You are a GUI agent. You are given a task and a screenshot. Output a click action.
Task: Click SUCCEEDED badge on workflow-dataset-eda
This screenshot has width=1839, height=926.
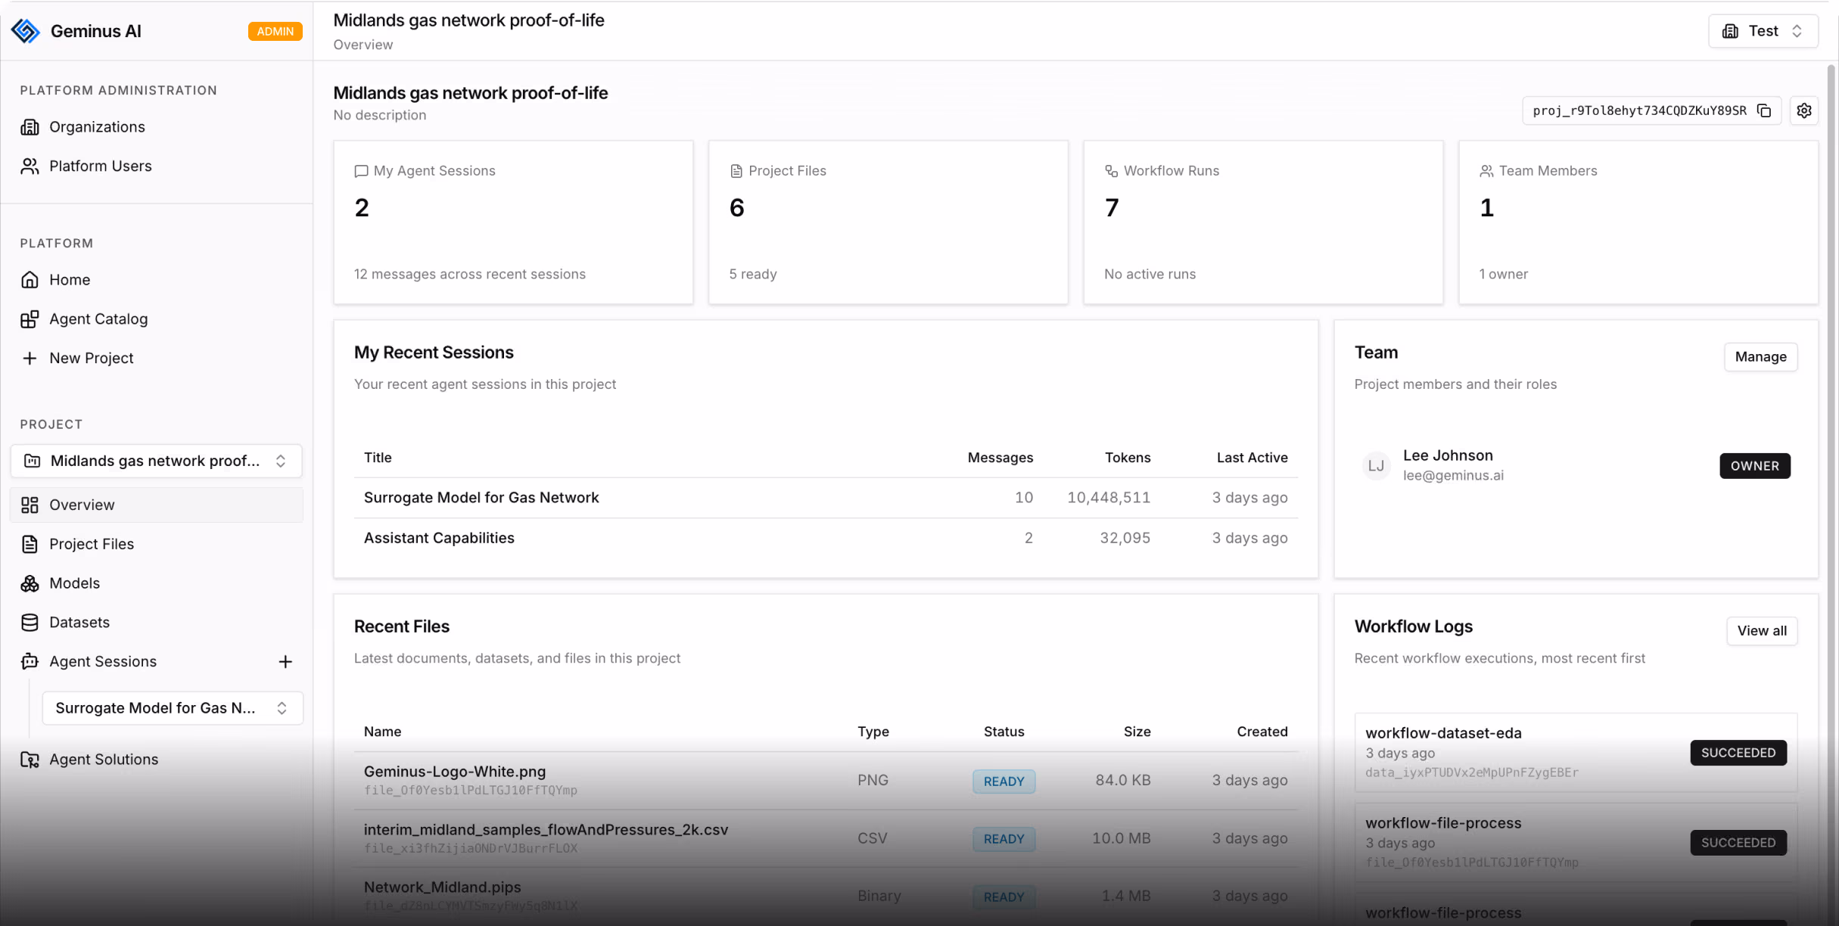(1738, 753)
